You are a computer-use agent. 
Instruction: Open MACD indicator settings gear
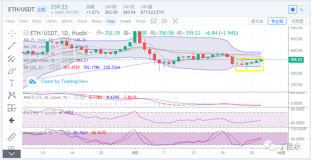coord(77,97)
